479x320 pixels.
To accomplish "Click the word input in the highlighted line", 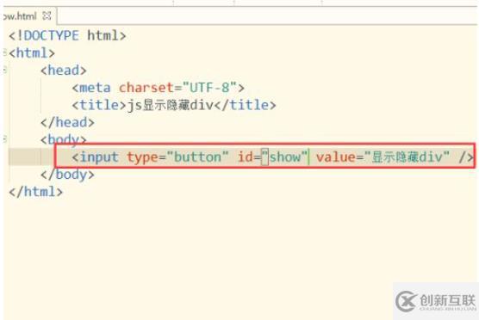I will (x=99, y=157).
